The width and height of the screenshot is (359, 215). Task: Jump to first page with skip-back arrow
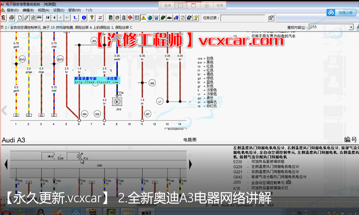coord(48,18)
